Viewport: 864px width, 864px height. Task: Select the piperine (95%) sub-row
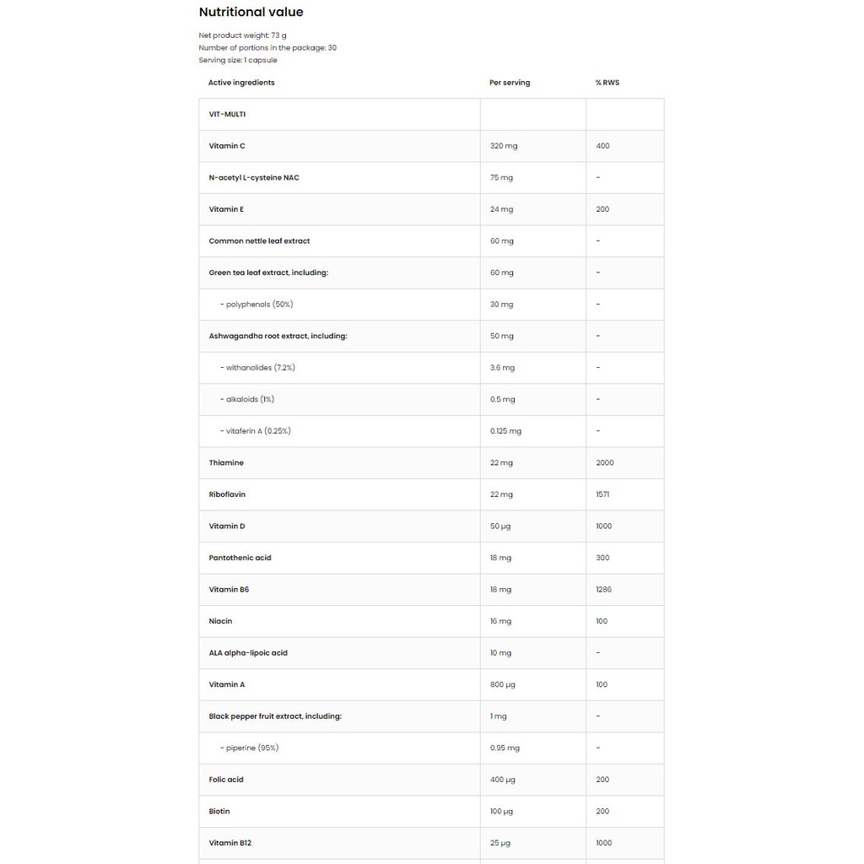249,748
